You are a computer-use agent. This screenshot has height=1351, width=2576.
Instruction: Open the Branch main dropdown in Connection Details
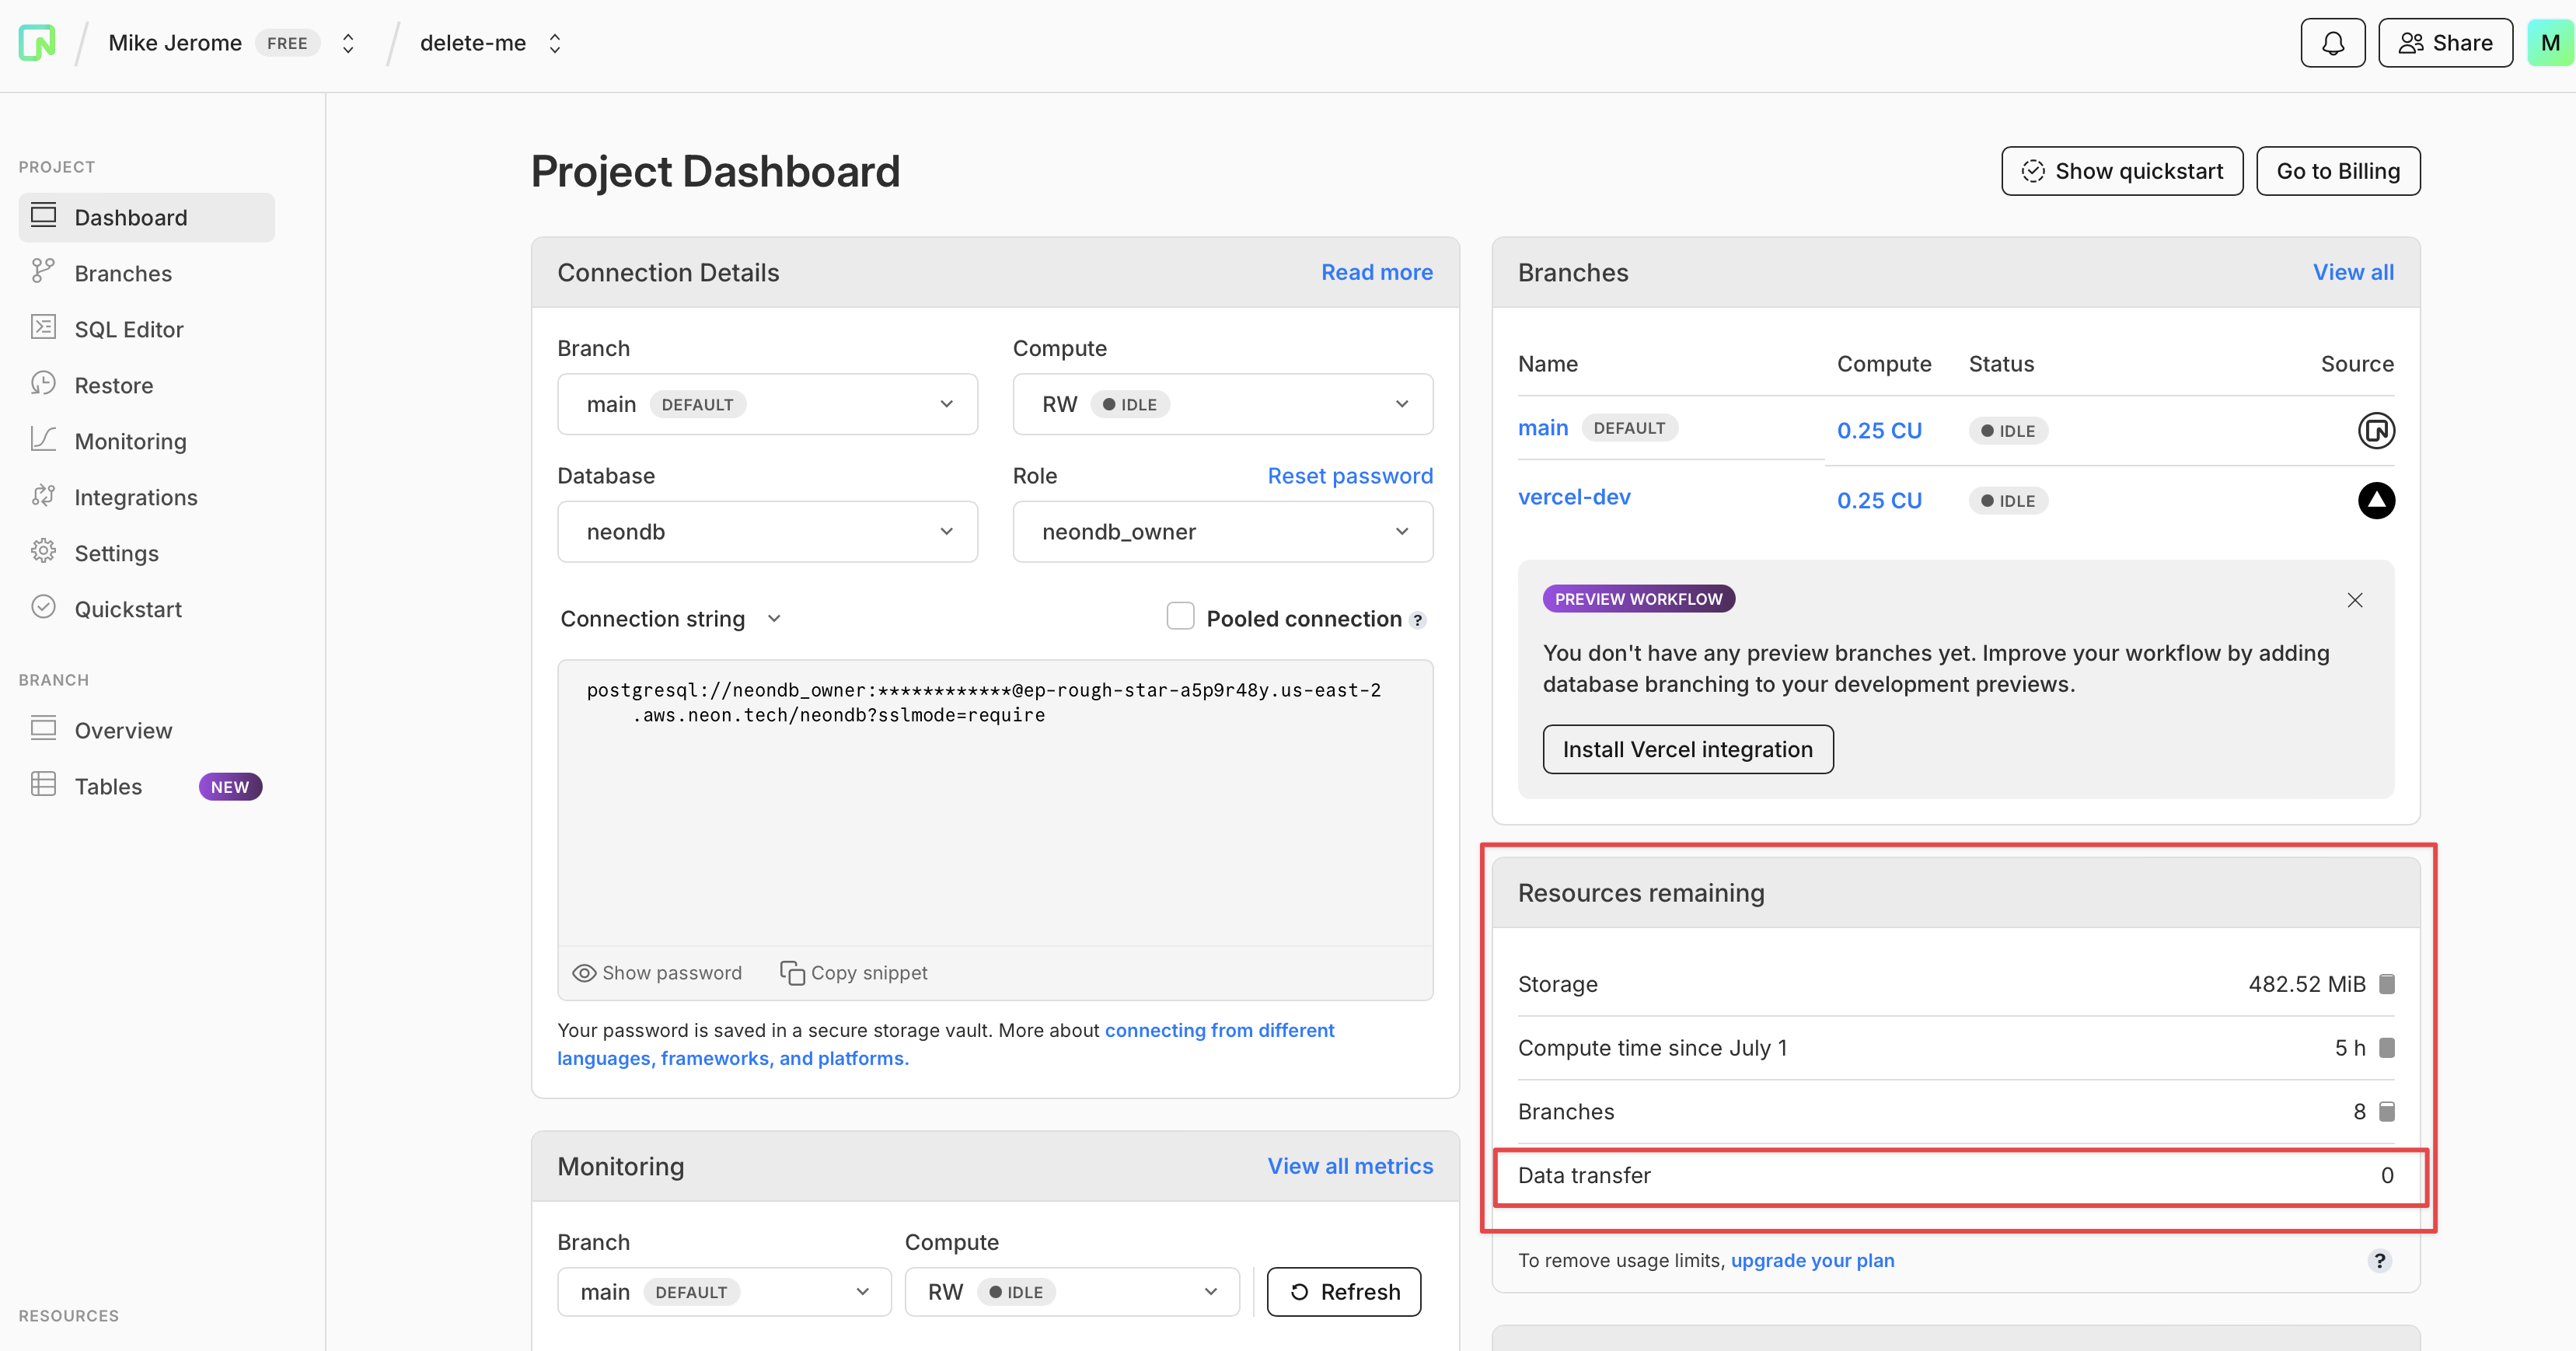[x=767, y=404]
